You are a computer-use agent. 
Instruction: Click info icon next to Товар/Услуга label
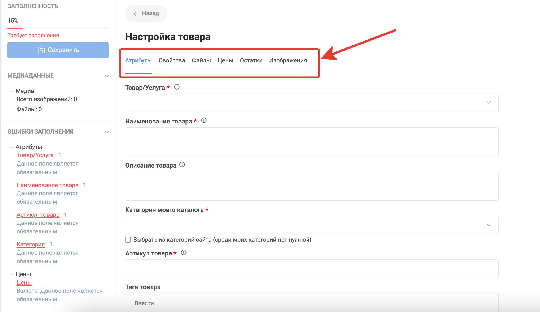point(177,87)
